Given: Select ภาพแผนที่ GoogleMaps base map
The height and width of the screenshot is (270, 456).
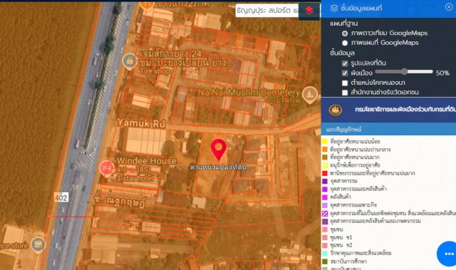Looking at the screenshot, I should point(345,43).
